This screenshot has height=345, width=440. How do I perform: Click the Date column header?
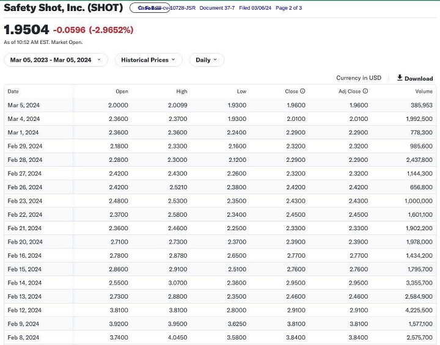click(x=13, y=92)
